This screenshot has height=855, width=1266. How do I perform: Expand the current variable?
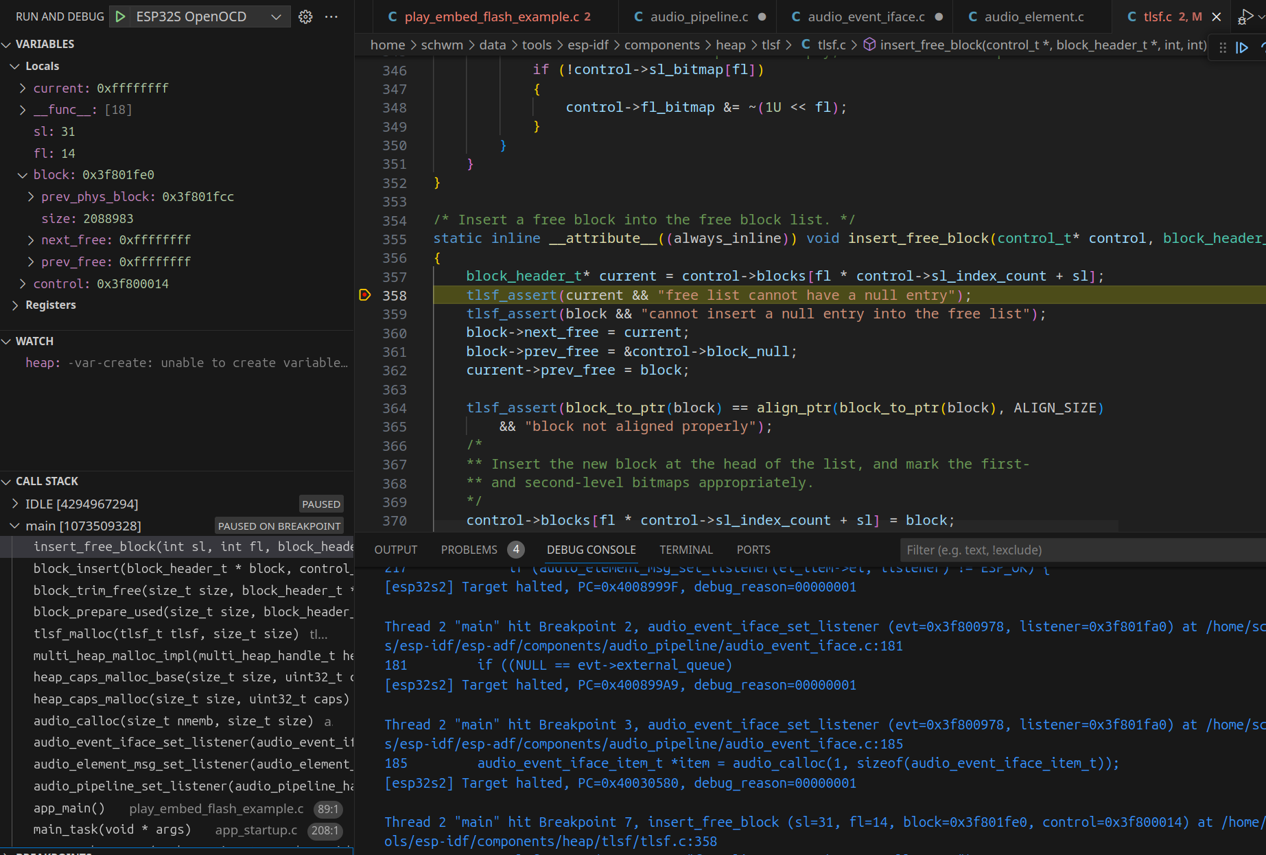pos(23,88)
